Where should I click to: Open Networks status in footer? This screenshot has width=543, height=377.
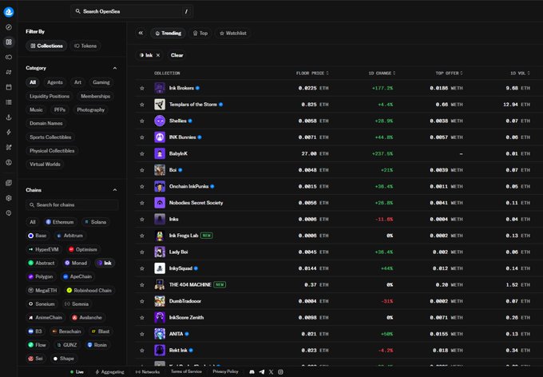[148, 371]
